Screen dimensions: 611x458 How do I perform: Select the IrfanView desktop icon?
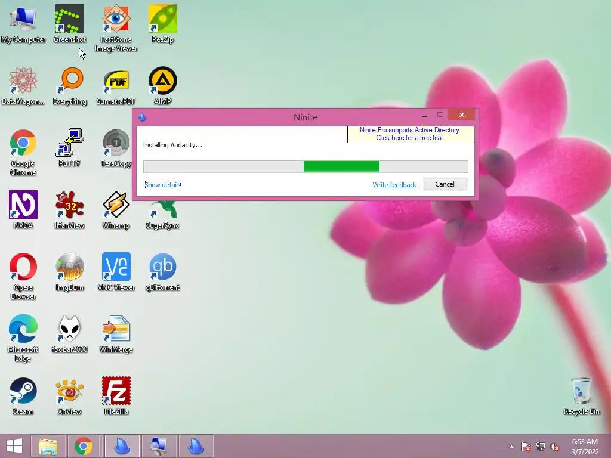coord(69,211)
